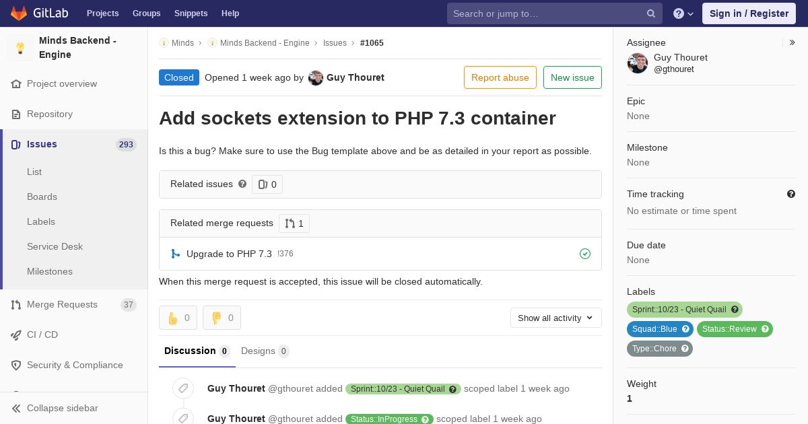
Task: Open the issue List sidebar item
Action: [x=34, y=172]
